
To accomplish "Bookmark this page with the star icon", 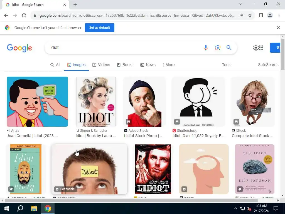I will click(250, 16).
